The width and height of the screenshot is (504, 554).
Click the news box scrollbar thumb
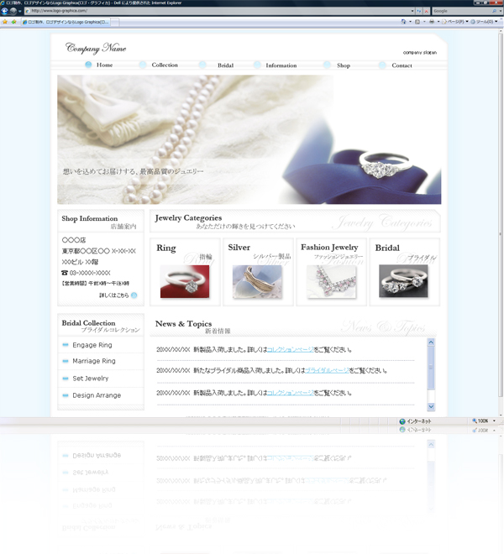point(431,368)
